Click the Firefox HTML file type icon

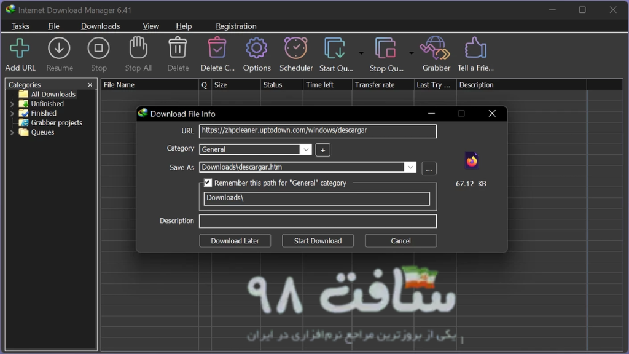[x=471, y=160]
